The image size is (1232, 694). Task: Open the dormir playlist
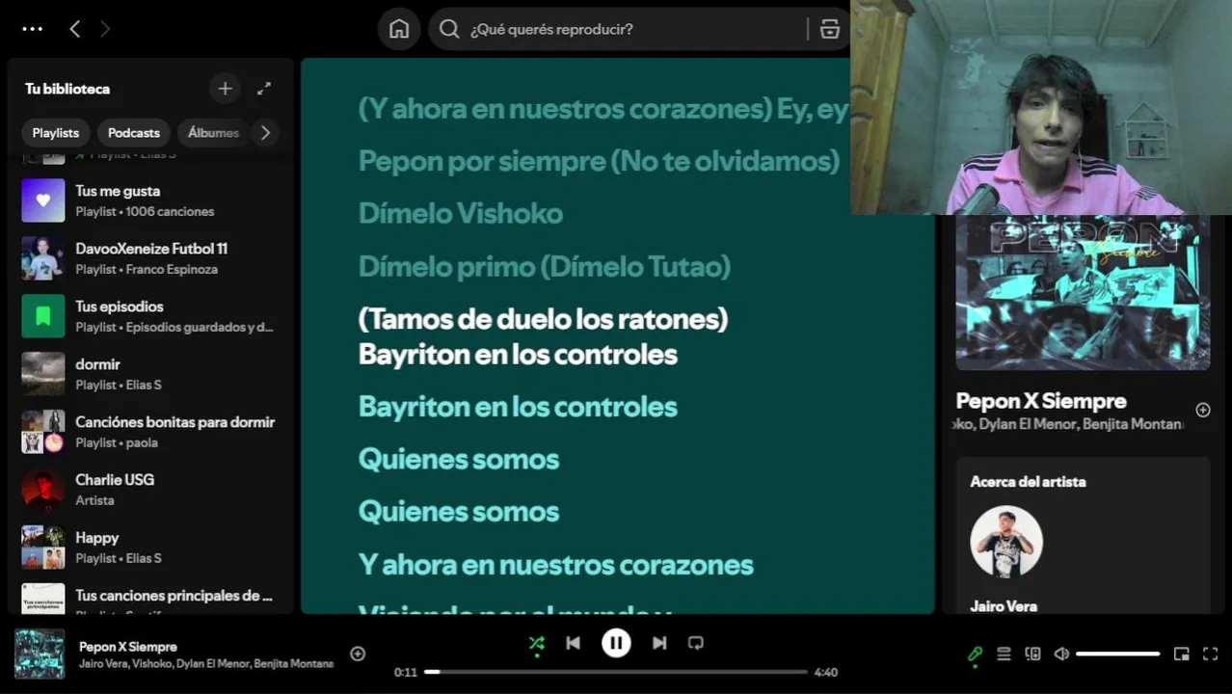[150, 374]
